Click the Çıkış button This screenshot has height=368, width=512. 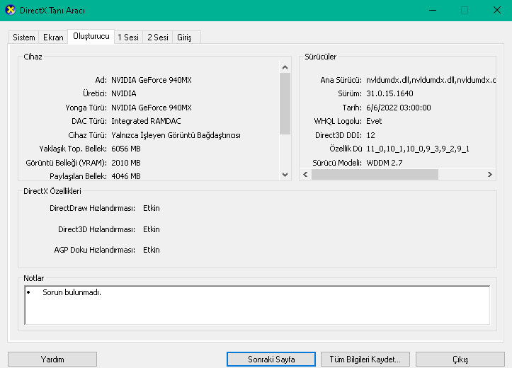[x=460, y=360]
